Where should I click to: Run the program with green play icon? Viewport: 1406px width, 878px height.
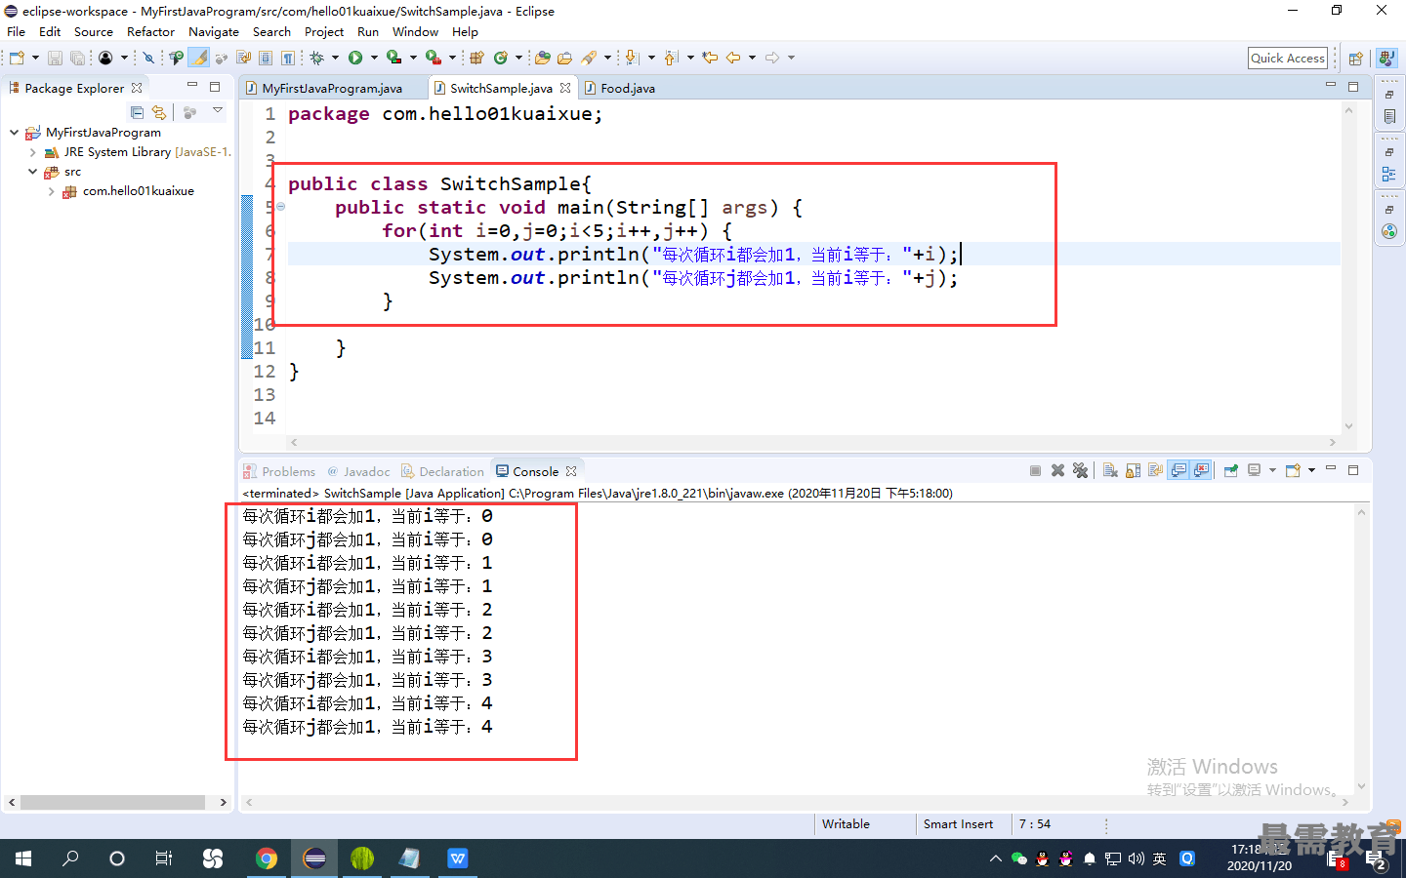coord(354,58)
